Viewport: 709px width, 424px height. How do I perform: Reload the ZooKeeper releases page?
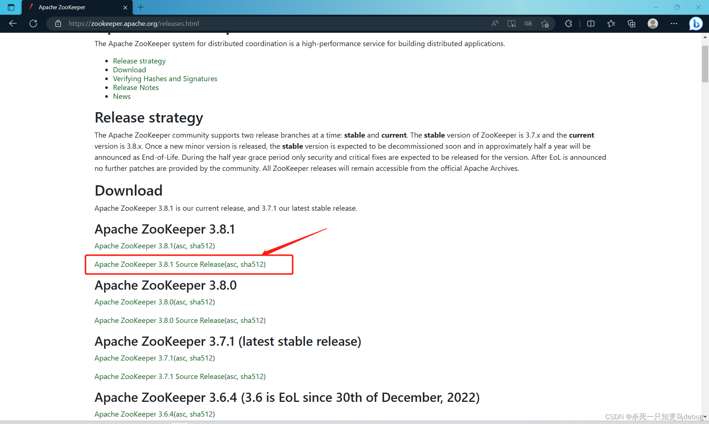pos(33,24)
